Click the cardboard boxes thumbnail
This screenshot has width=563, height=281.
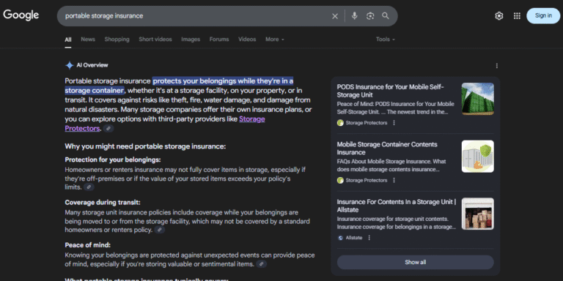click(x=477, y=214)
